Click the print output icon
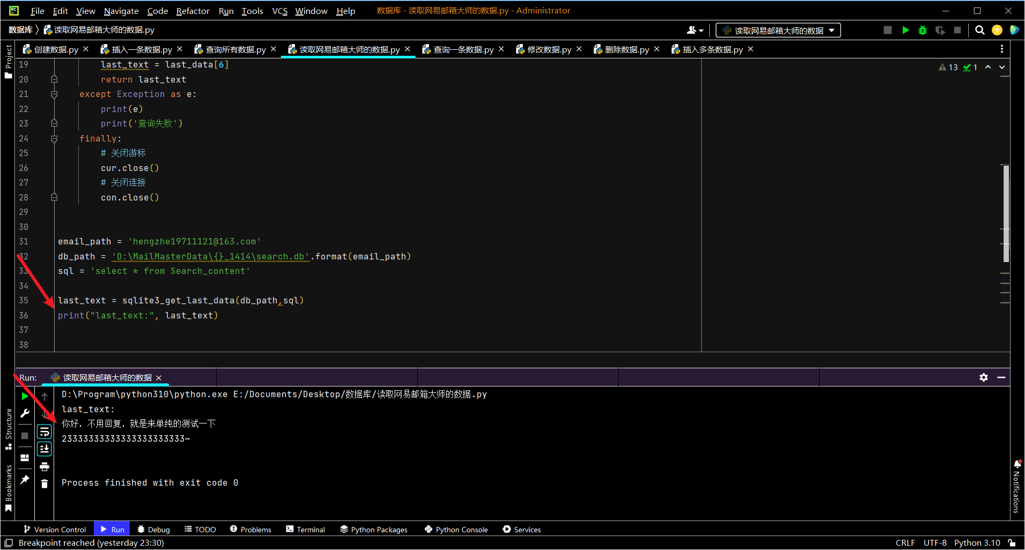The width and height of the screenshot is (1025, 550). [x=44, y=466]
